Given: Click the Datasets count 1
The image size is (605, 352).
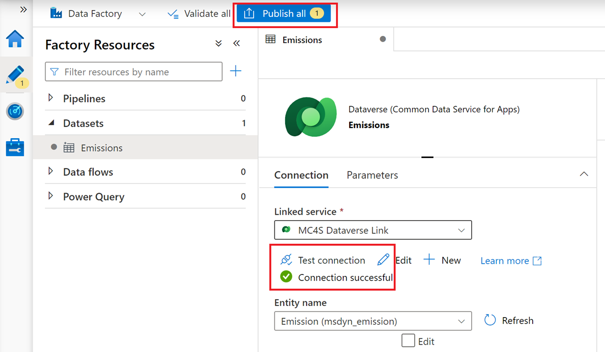Looking at the screenshot, I should 244,123.
